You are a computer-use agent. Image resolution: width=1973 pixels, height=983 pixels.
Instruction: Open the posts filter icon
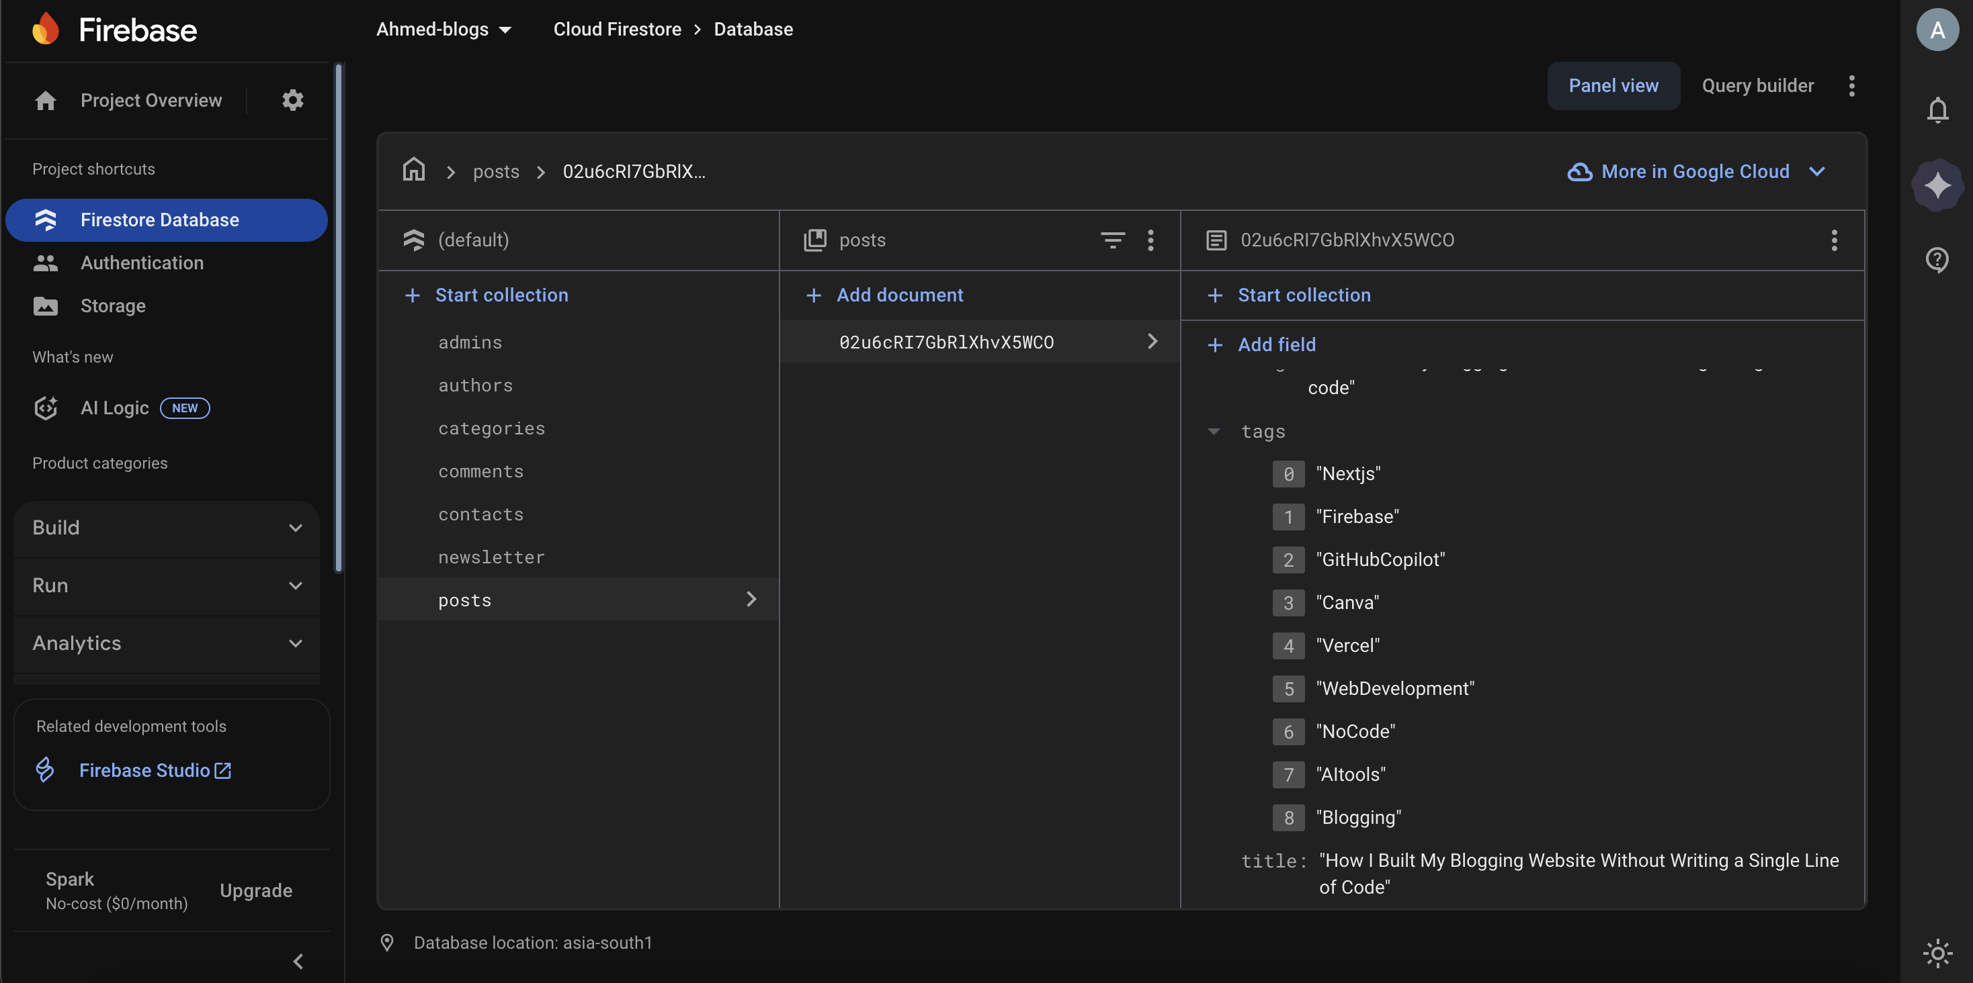pyautogui.click(x=1112, y=240)
